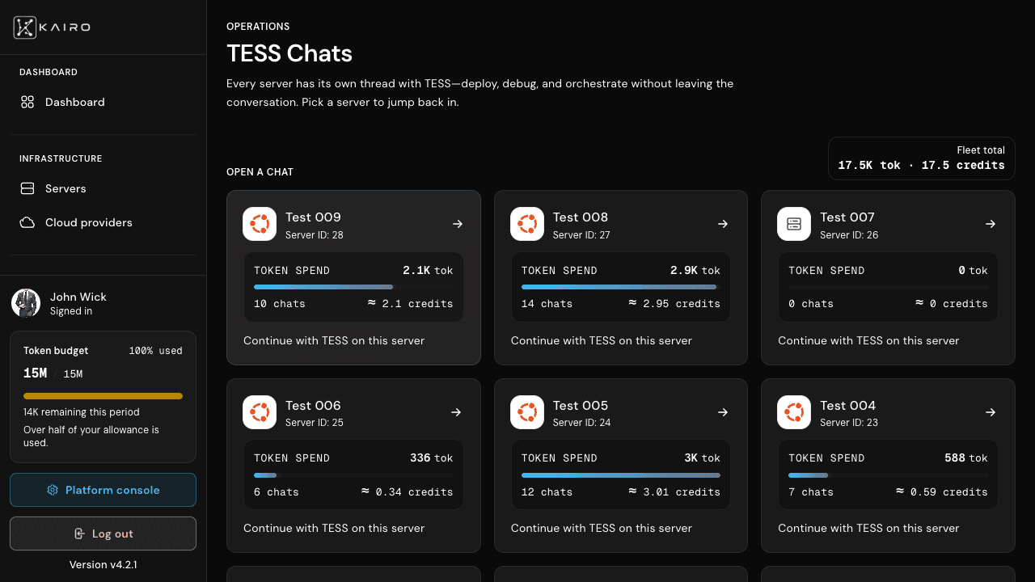The image size is (1035, 582).
Task: Click '≈ 0.59 credits' value
Action: (x=942, y=492)
